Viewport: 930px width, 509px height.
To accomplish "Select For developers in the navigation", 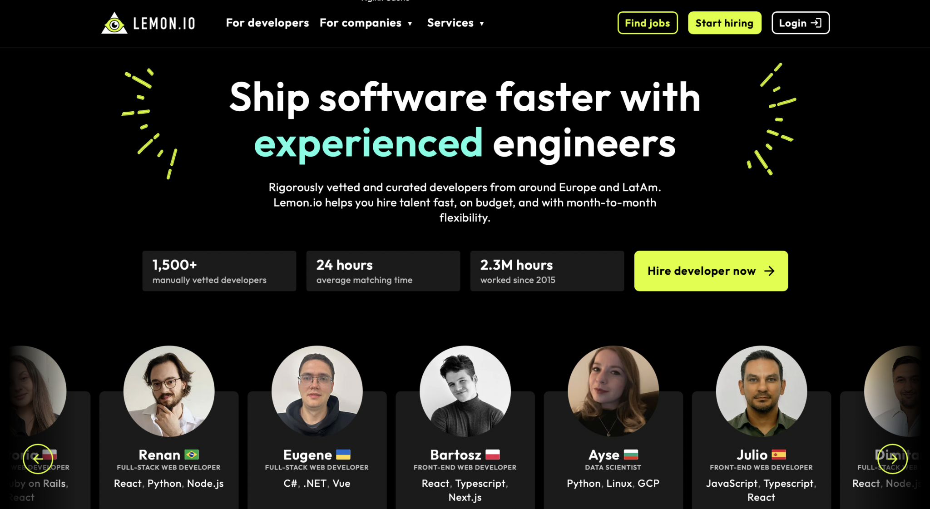I will coord(267,23).
